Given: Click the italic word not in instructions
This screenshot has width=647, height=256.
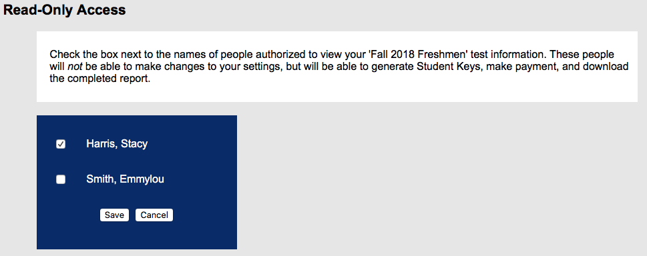Looking at the screenshot, I should 75,67.
